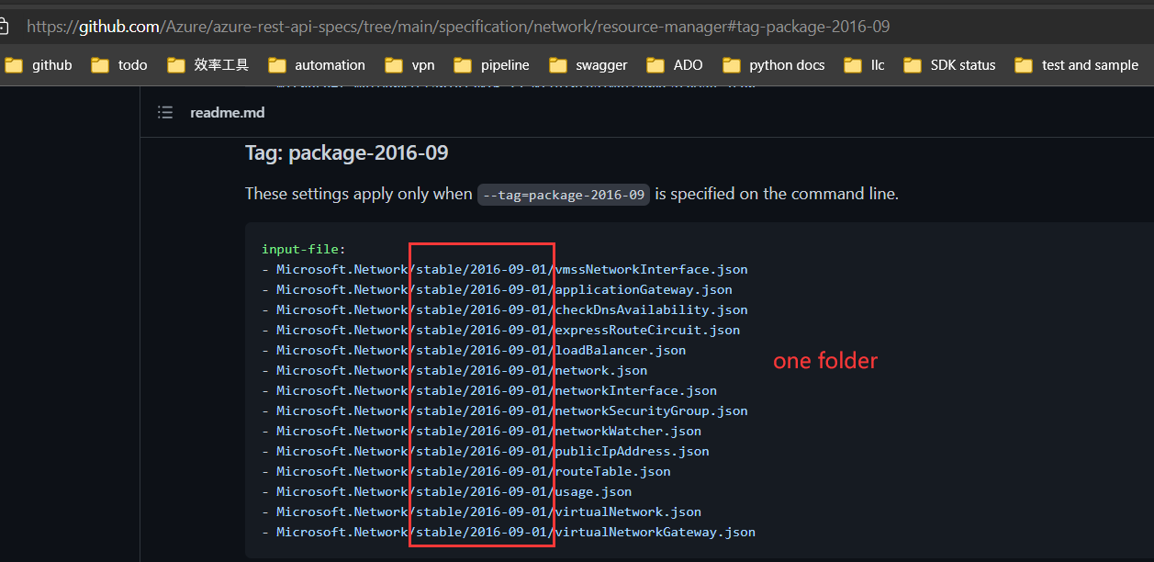
Task: Open the readme.md outline list icon
Action: click(165, 112)
